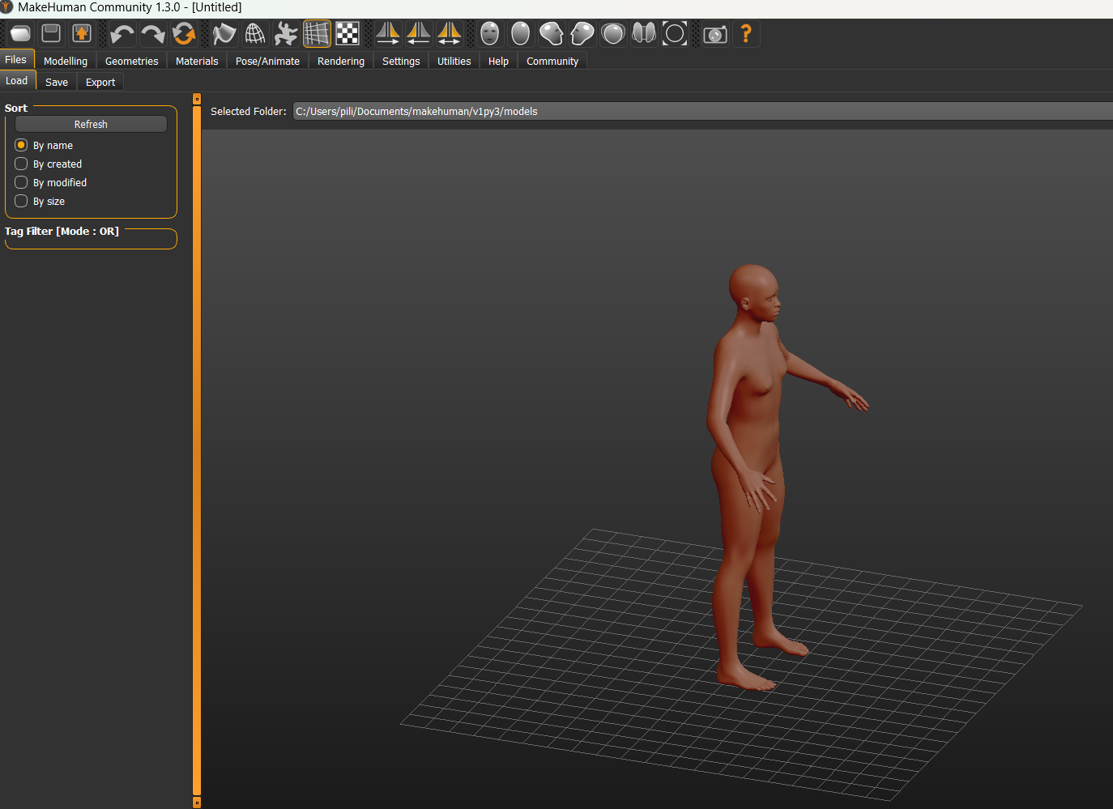Select the By modified sort option
The width and height of the screenshot is (1113, 809).
coord(51,183)
